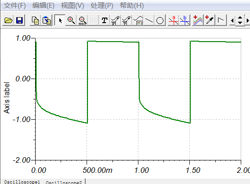
Task: Toggle the grid dots button
Action: [93, 20]
